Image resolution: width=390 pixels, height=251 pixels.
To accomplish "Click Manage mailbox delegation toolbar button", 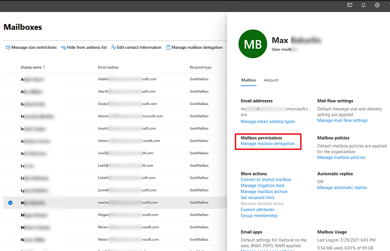I will 194,47.
